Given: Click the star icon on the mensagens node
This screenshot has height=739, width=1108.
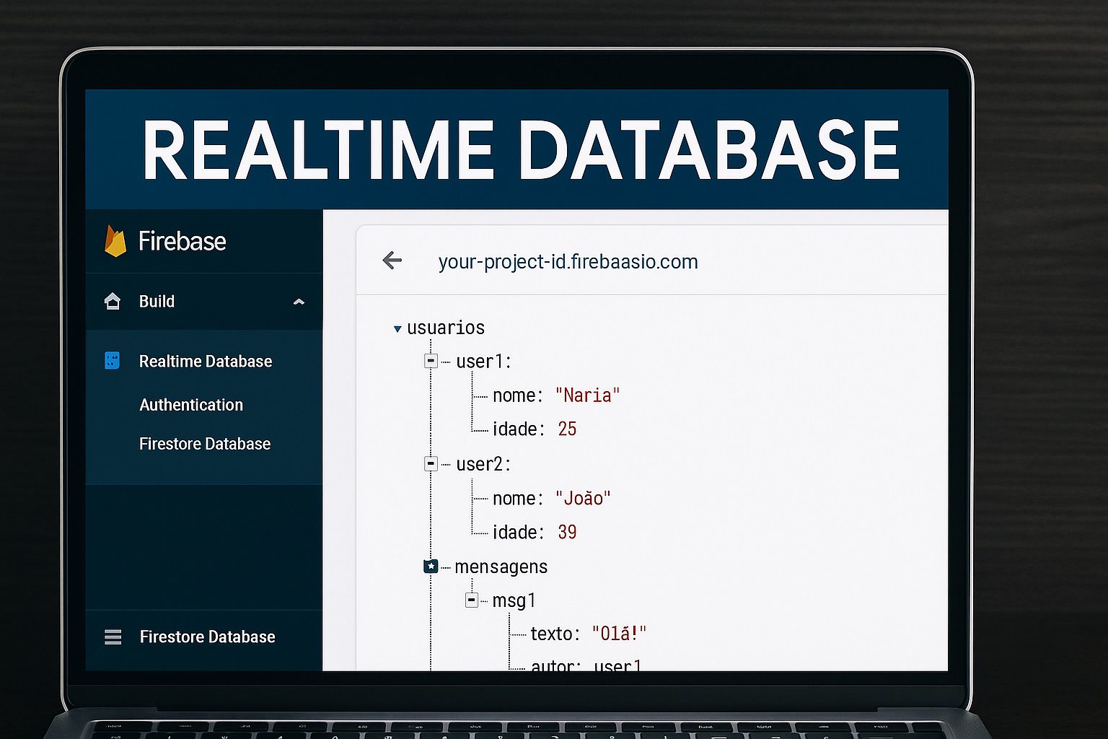Looking at the screenshot, I should point(431,567).
